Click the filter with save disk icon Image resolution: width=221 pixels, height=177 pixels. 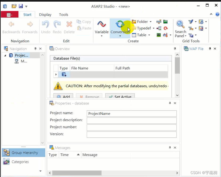pos(191,35)
